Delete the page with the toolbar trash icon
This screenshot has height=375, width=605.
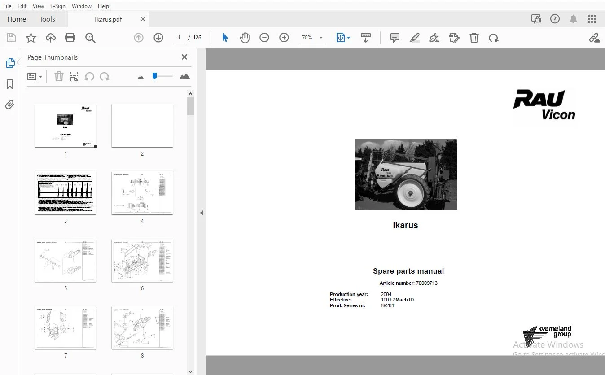click(x=474, y=38)
